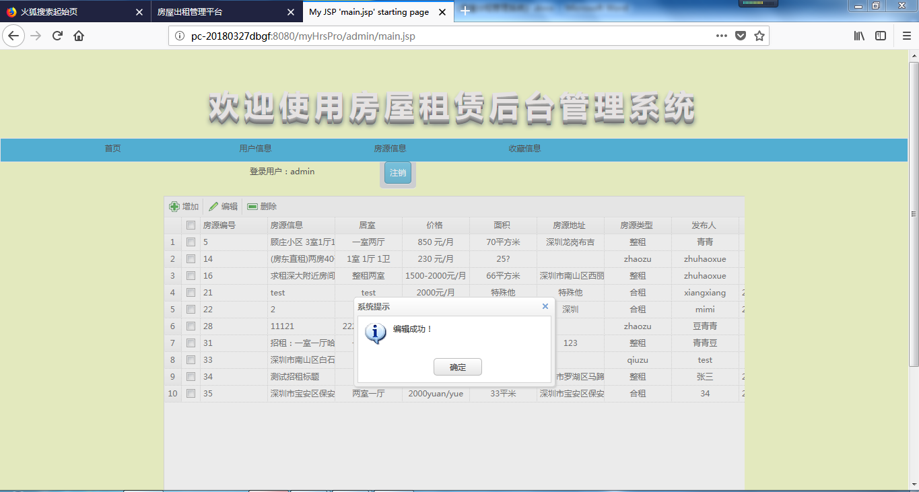The height and width of the screenshot is (492, 919).
Task: Toggle the sidebar view icon
Action: click(x=881, y=36)
